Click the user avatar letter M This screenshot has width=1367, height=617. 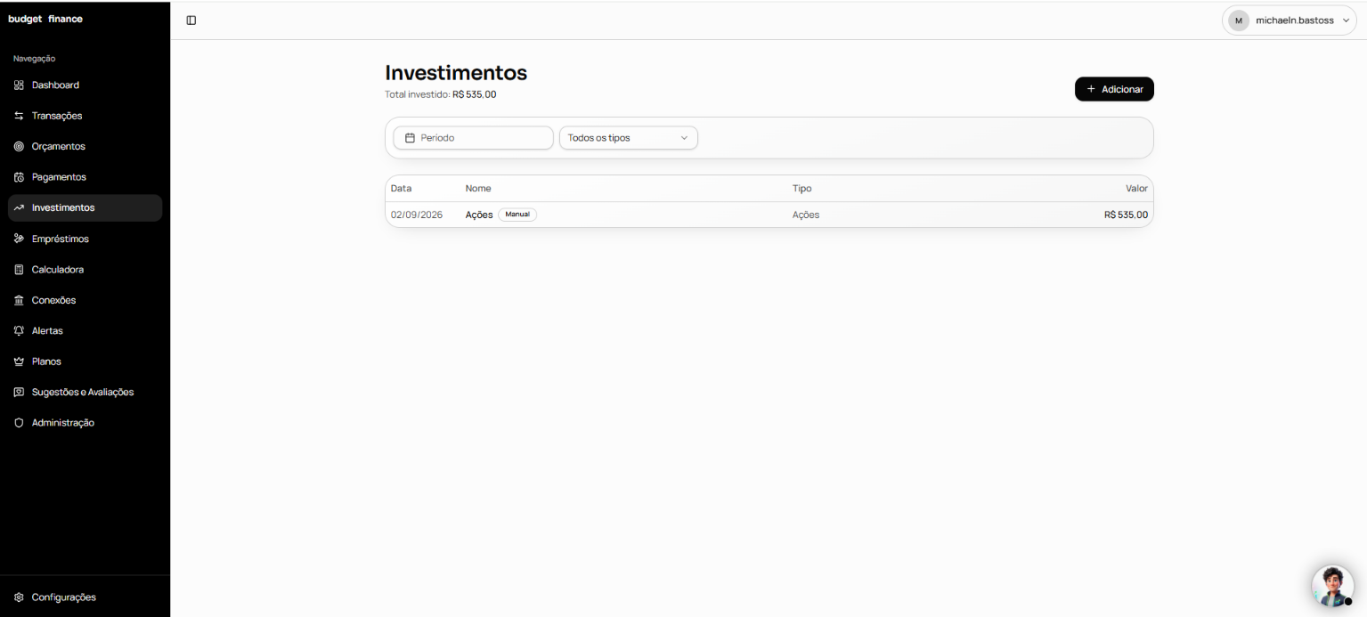1239,20
